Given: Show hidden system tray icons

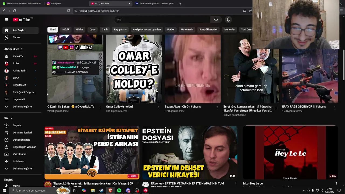Looking at the screenshot, I should pos(304,190).
